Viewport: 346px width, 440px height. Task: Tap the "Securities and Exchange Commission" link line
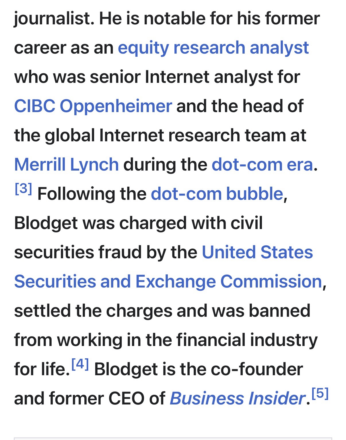[168, 281]
